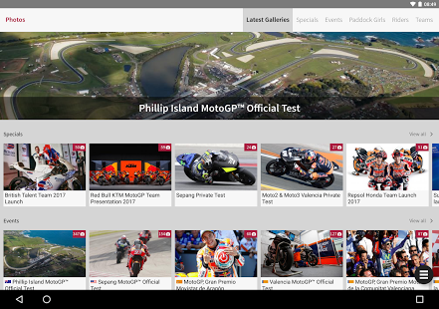This screenshot has width=439, height=309.
Task: Open Phillip Island event aerial thumbnail
Action: click(x=44, y=253)
